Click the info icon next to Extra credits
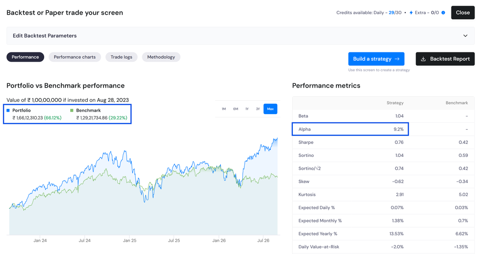 tap(443, 13)
